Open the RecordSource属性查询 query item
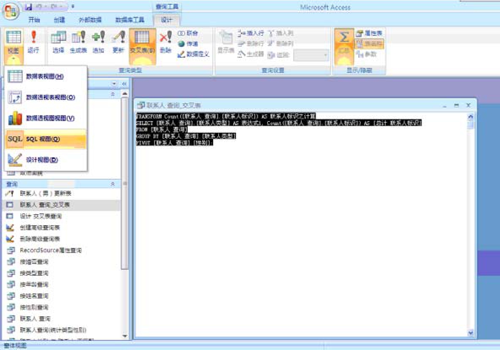Image resolution: width=500 pixels, height=350 pixels. (x=51, y=250)
